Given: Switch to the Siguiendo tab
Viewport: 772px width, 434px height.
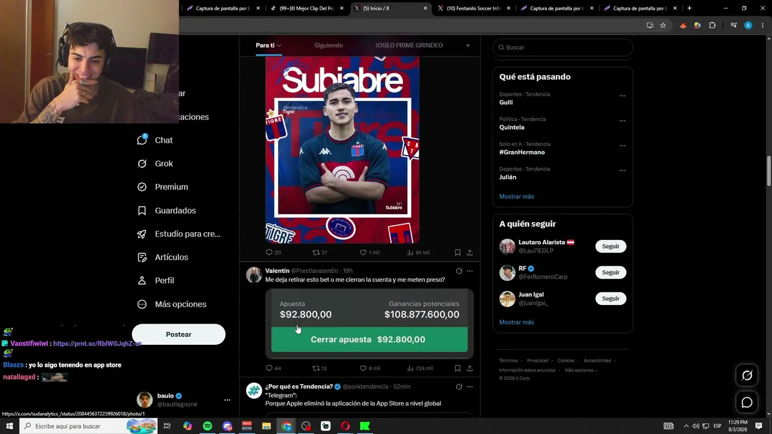Looking at the screenshot, I should [x=329, y=45].
